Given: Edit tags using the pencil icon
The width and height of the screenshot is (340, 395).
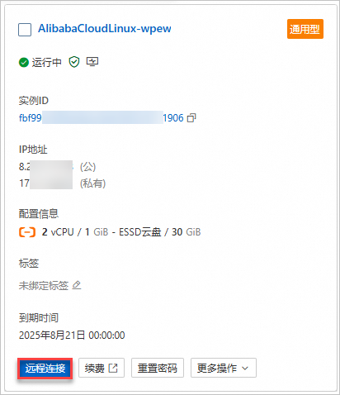Looking at the screenshot, I should [77, 285].
